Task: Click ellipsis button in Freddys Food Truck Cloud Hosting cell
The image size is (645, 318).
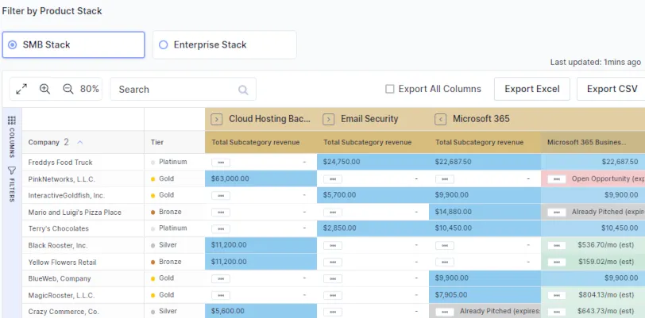Action: pos(221,163)
